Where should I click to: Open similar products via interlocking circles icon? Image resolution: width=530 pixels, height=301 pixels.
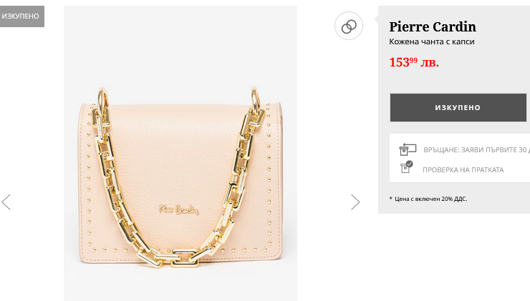[349, 27]
